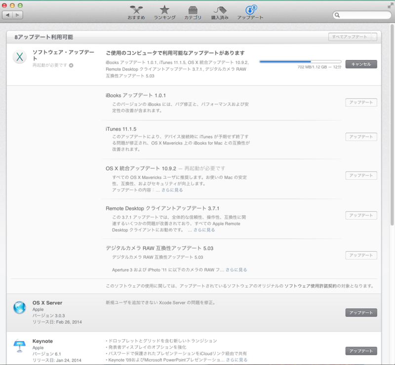Click the forward navigation arrow

[x=18, y=15]
